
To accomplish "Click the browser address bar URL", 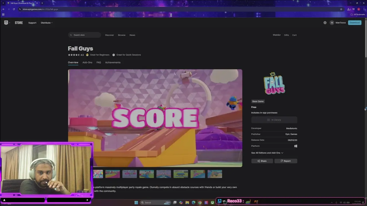I will (40, 9).
